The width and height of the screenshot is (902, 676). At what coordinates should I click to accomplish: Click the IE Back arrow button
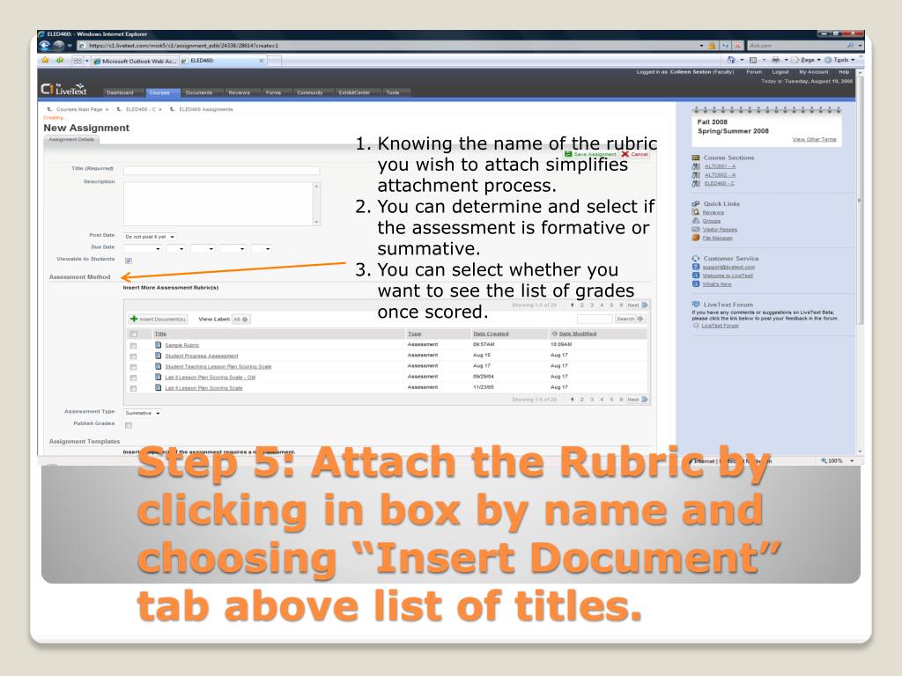click(44, 46)
